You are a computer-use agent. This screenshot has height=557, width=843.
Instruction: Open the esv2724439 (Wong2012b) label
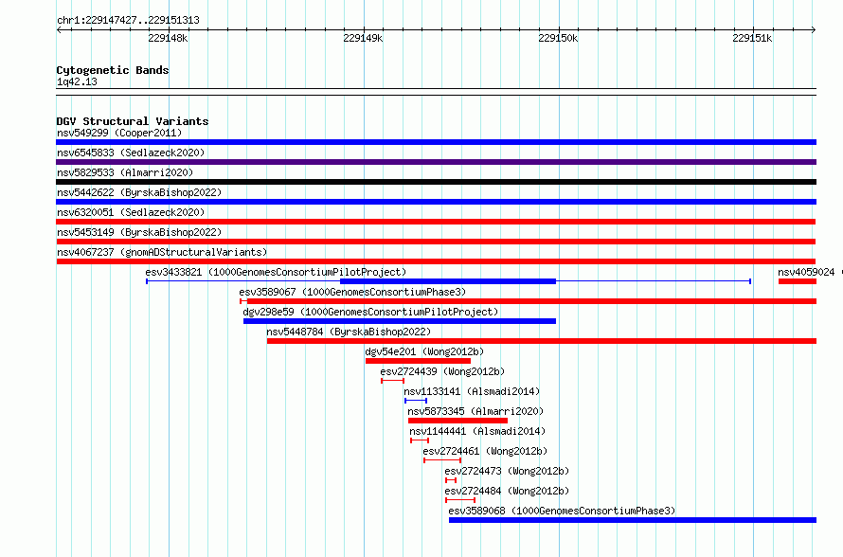[x=442, y=371]
